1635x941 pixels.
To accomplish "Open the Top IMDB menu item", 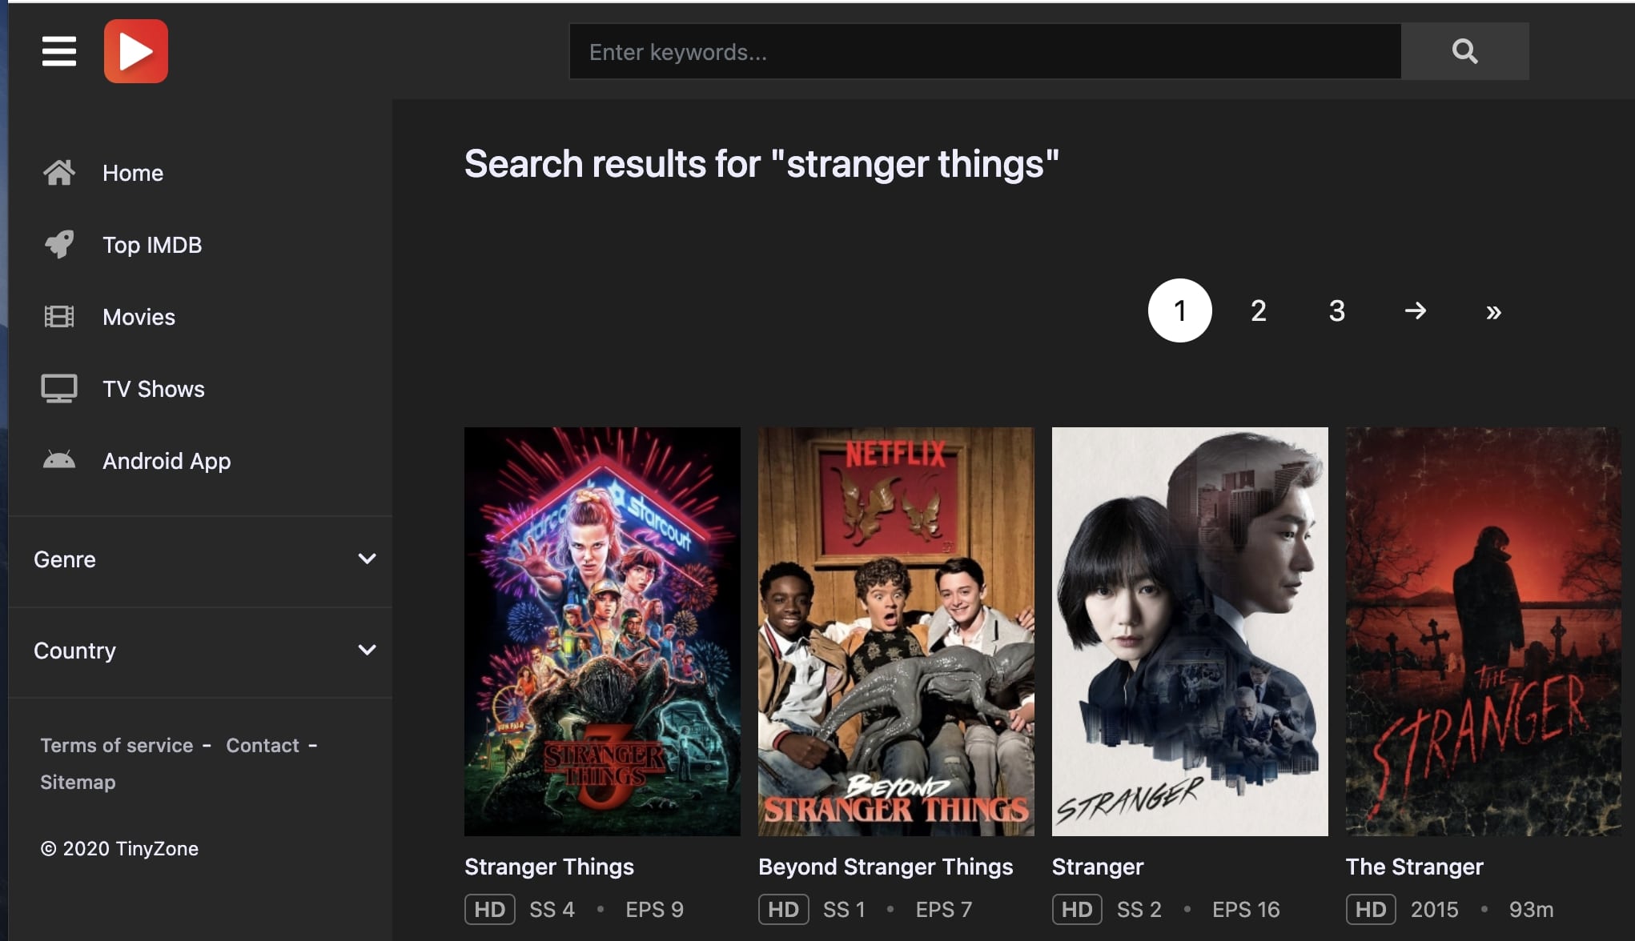I will point(152,245).
